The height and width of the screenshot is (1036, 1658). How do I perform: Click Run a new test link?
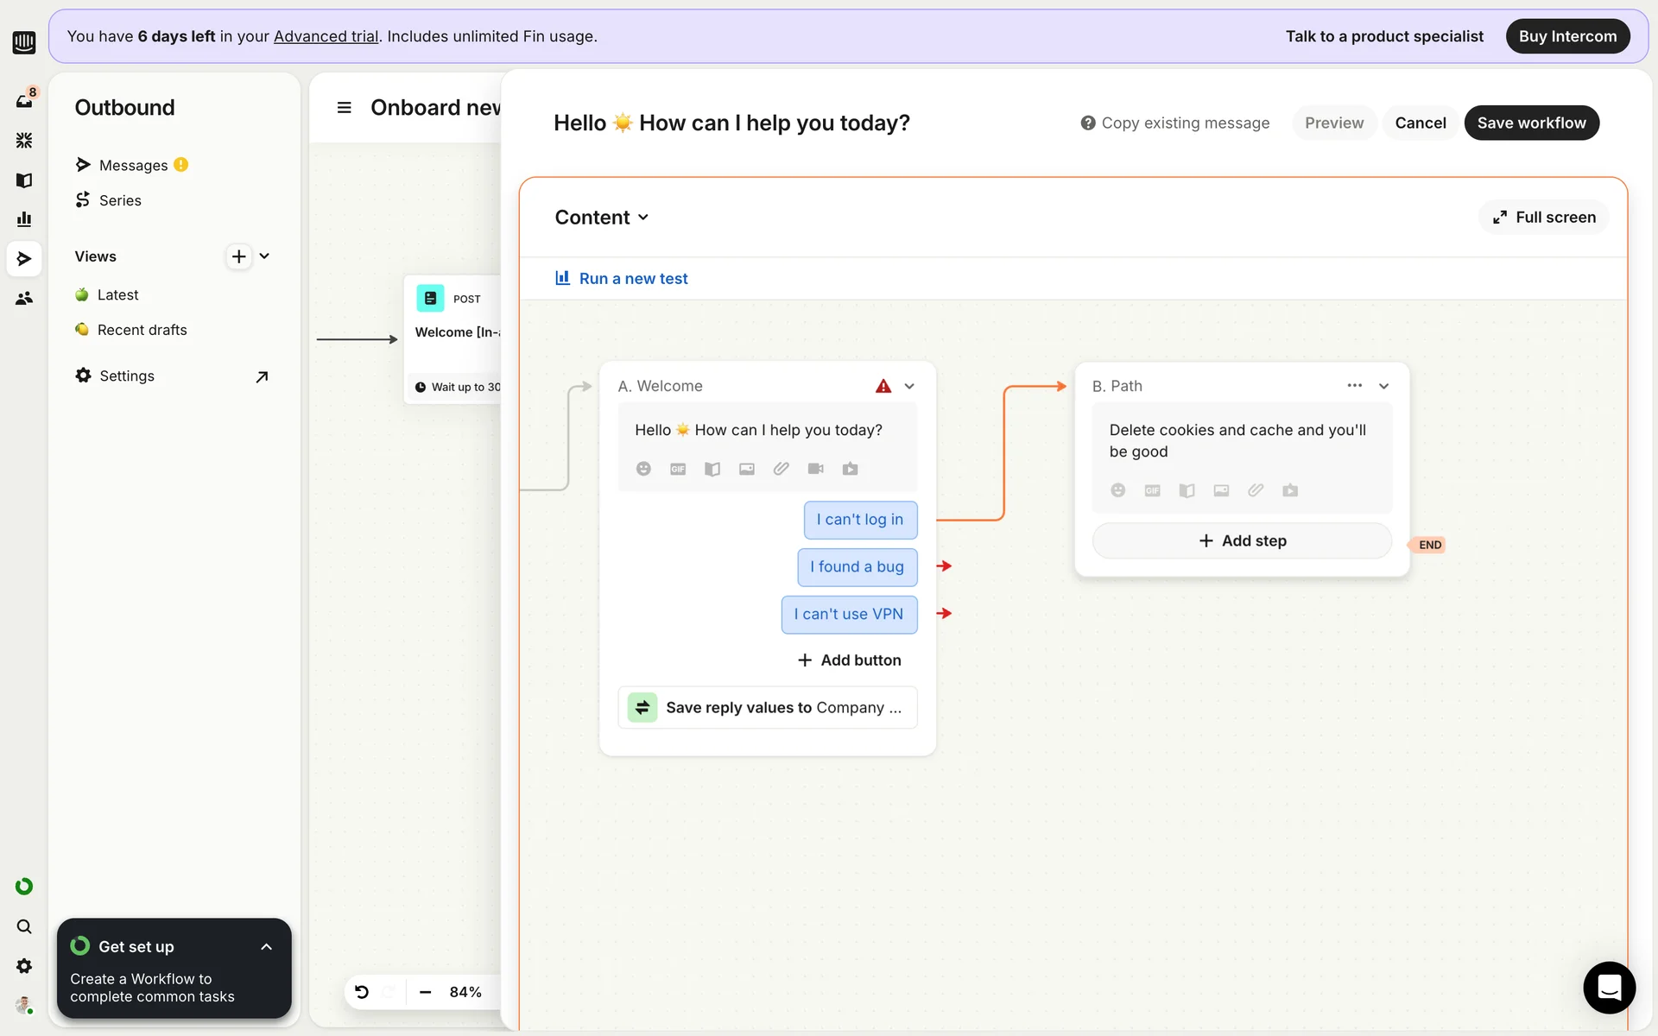pyautogui.click(x=633, y=279)
